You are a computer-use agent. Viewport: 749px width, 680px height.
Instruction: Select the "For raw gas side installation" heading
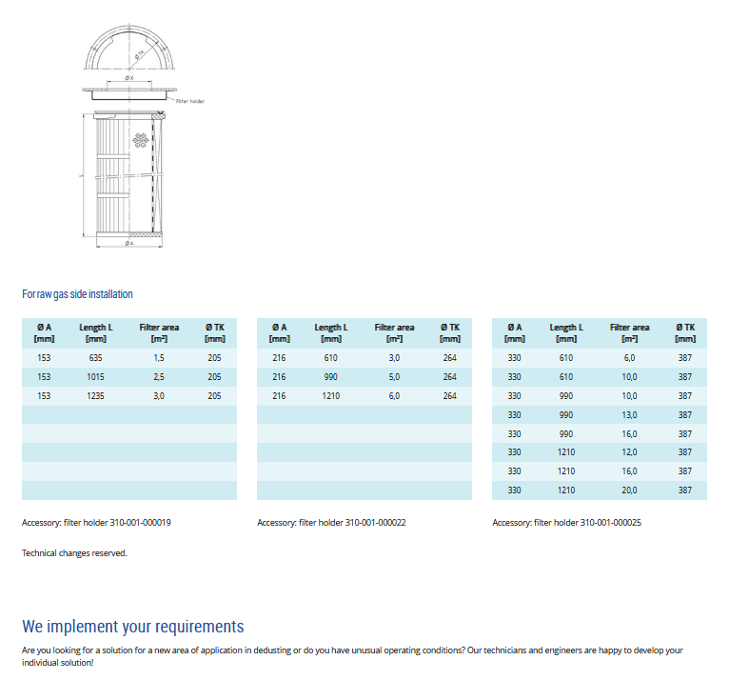coord(77,294)
